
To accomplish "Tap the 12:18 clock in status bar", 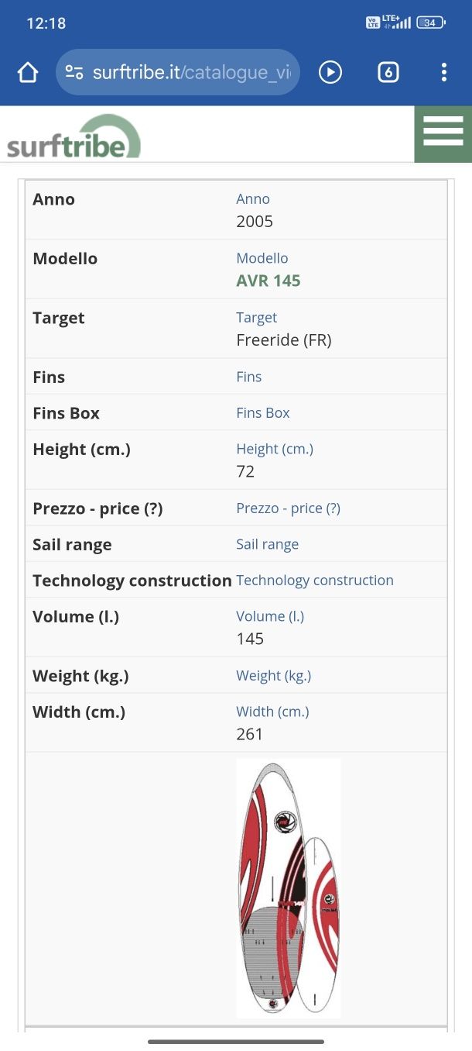I will pyautogui.click(x=46, y=23).
